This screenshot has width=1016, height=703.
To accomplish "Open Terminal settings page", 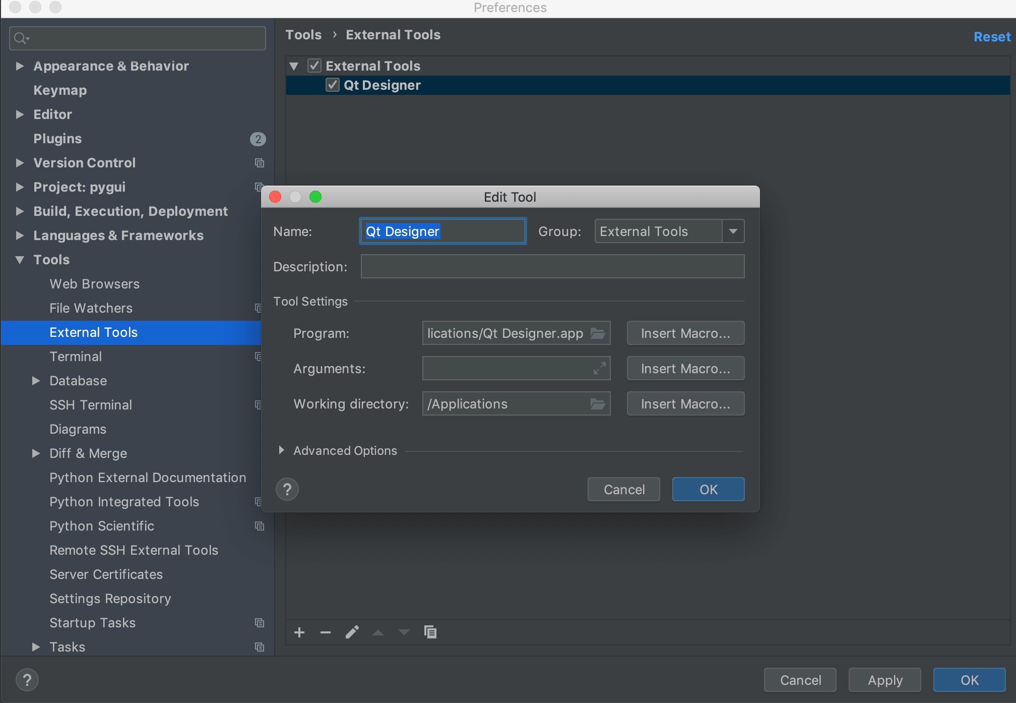I will coord(76,357).
